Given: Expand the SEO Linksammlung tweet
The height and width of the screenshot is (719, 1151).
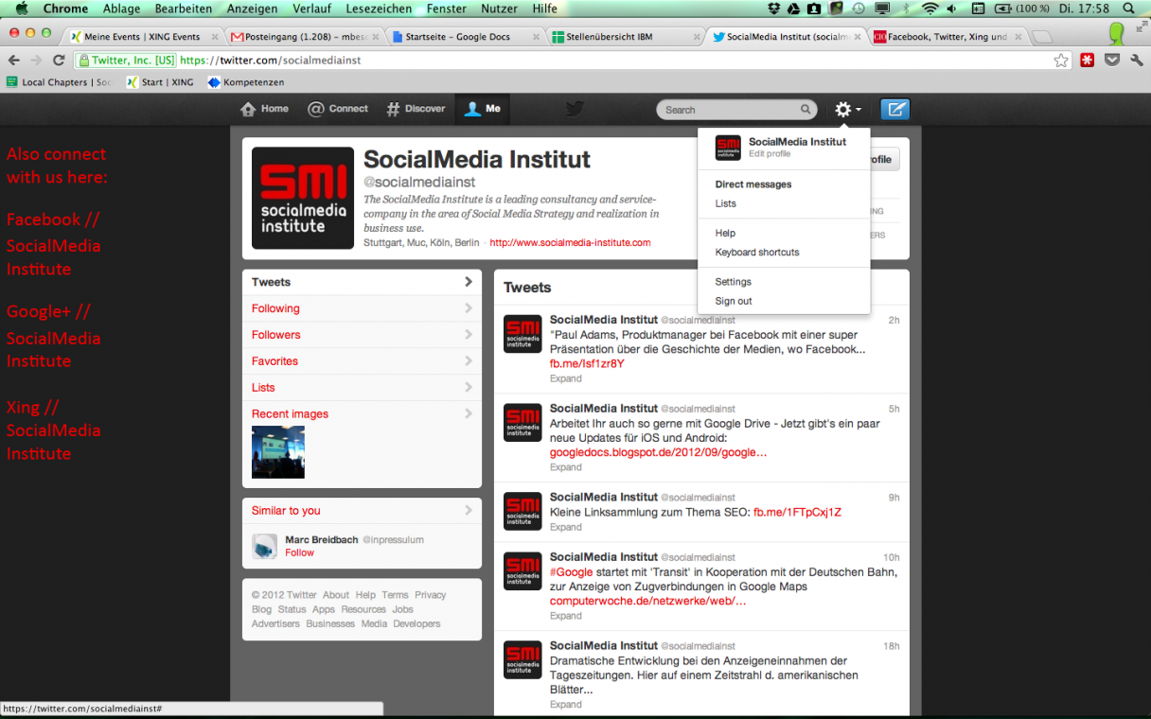Looking at the screenshot, I should [x=566, y=527].
